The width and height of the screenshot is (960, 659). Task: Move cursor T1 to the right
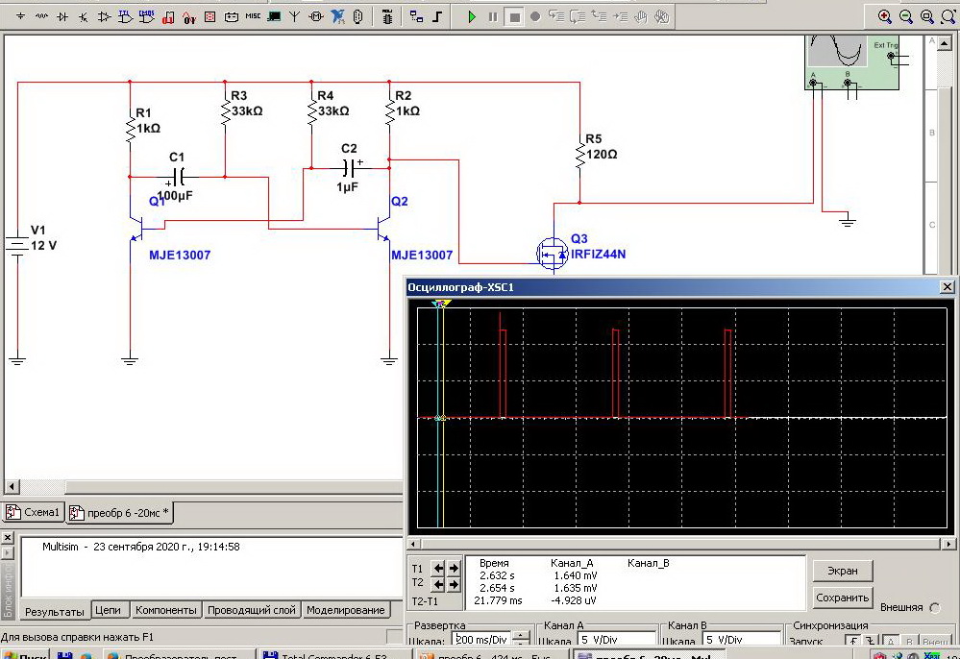pos(454,568)
